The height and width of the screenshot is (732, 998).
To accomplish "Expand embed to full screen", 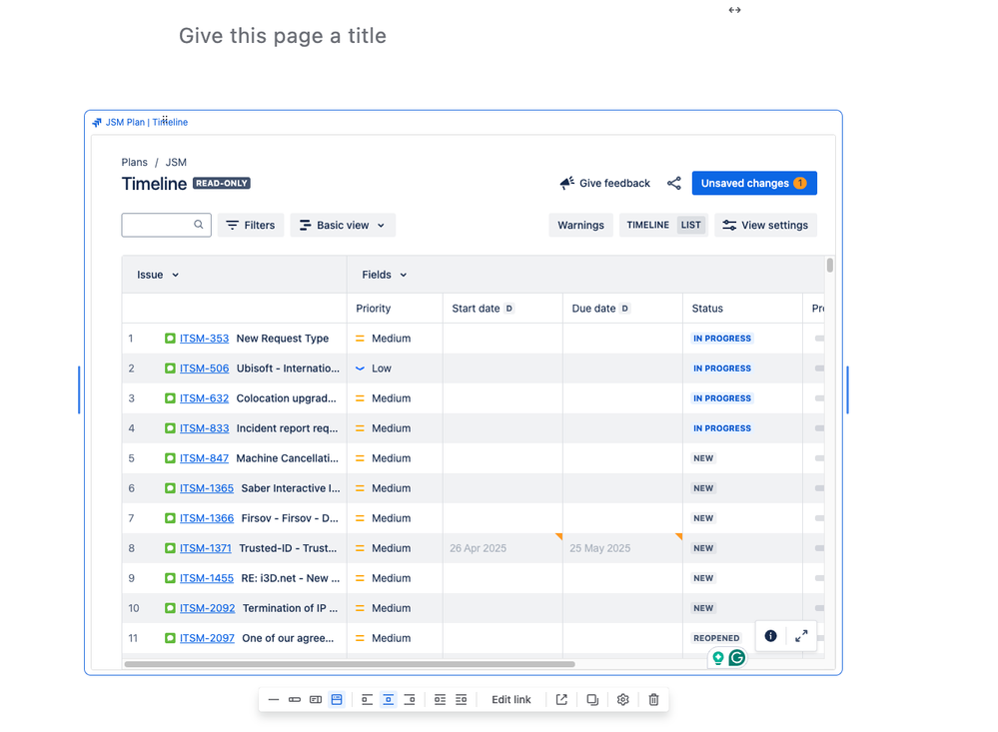I will pyautogui.click(x=801, y=636).
